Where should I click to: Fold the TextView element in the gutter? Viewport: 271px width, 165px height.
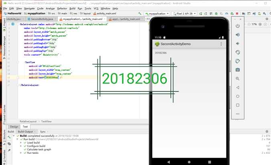point(18,62)
